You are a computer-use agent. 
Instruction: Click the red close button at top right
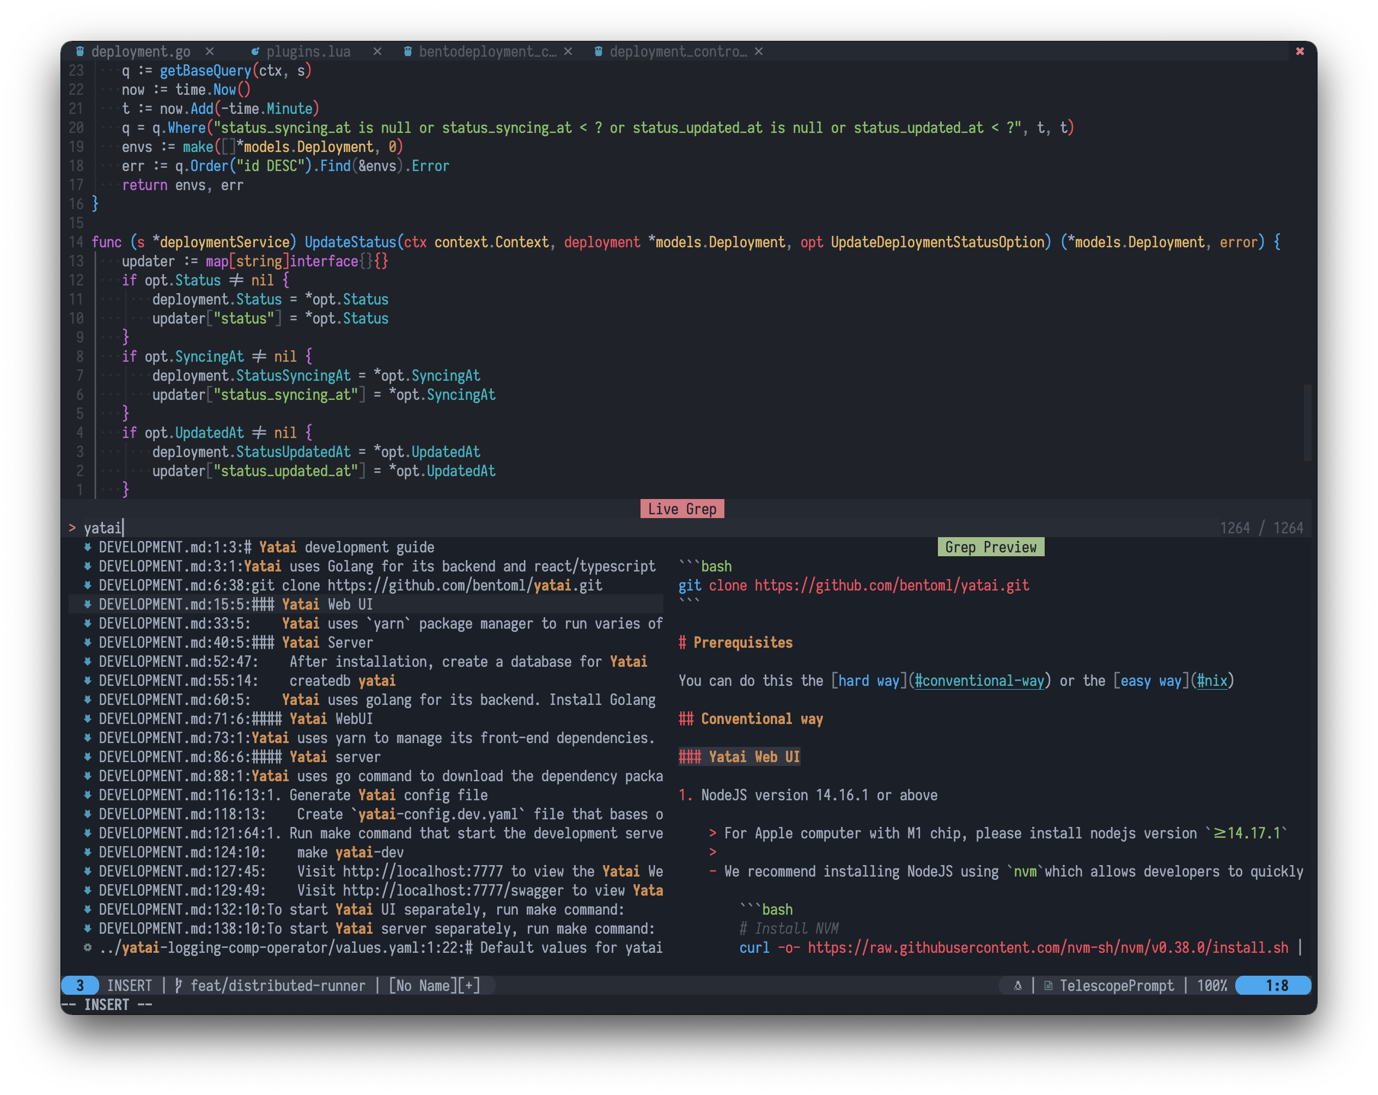click(x=1300, y=52)
